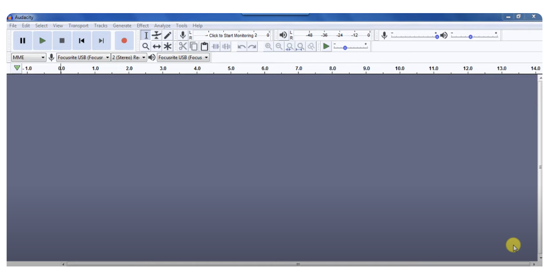Screen dimensions: 551x267
Task: Click to Start Monitoring on record meter
Action: pos(232,36)
